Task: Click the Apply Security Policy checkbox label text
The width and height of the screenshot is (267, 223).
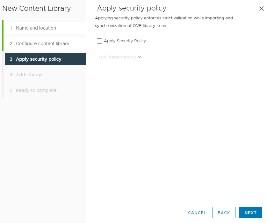Action: [x=125, y=41]
